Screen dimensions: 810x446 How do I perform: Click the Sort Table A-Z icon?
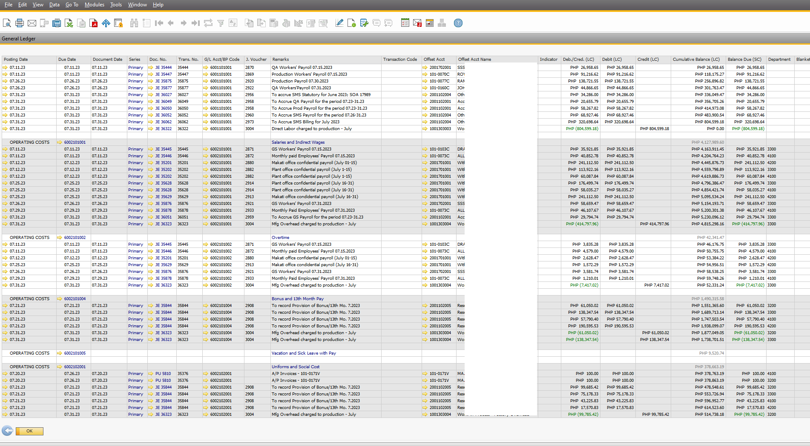point(233,23)
